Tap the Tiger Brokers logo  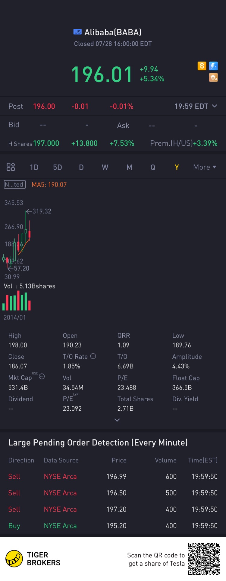click(x=33, y=559)
